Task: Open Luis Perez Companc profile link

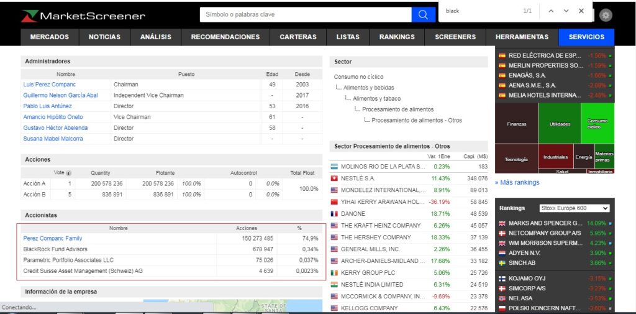Action: point(49,85)
